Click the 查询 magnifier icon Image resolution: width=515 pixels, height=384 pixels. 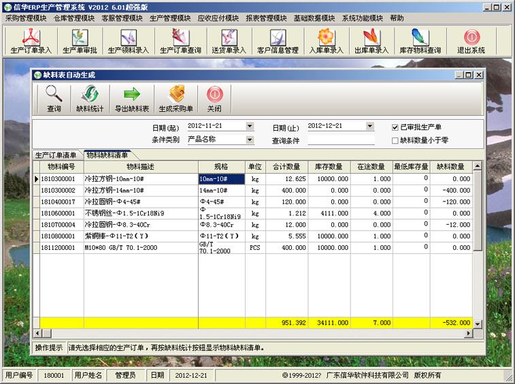pos(54,99)
